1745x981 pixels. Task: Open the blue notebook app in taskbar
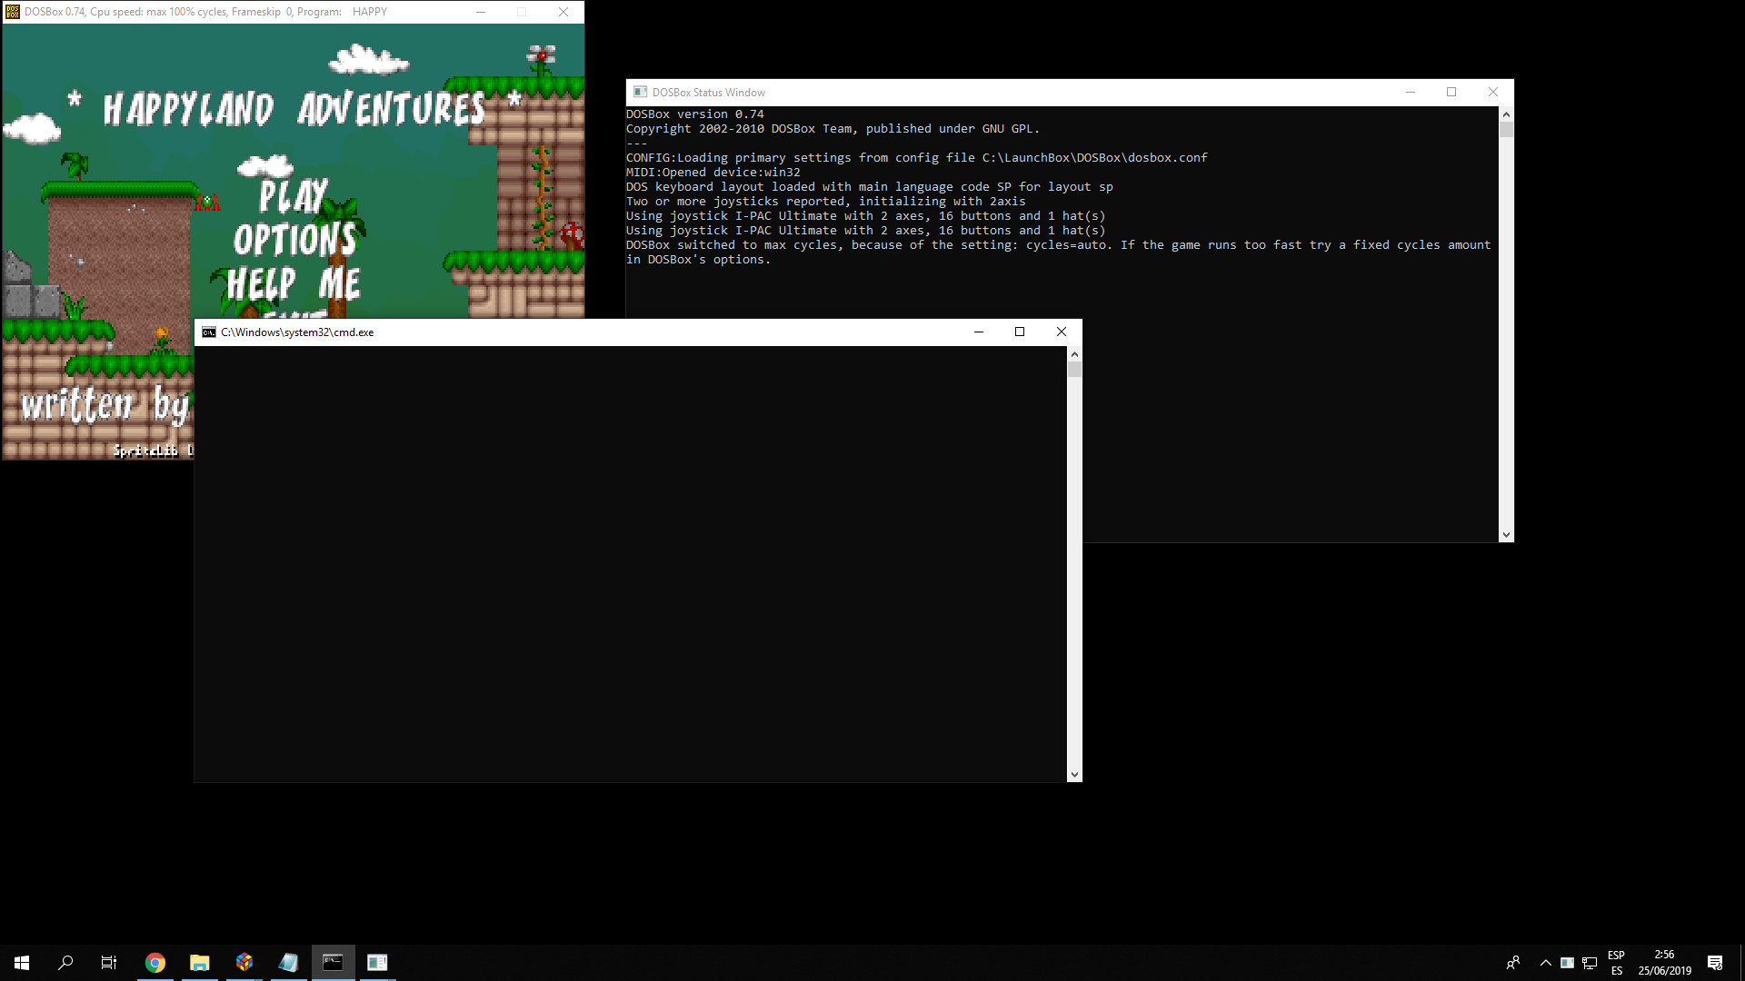[289, 963]
